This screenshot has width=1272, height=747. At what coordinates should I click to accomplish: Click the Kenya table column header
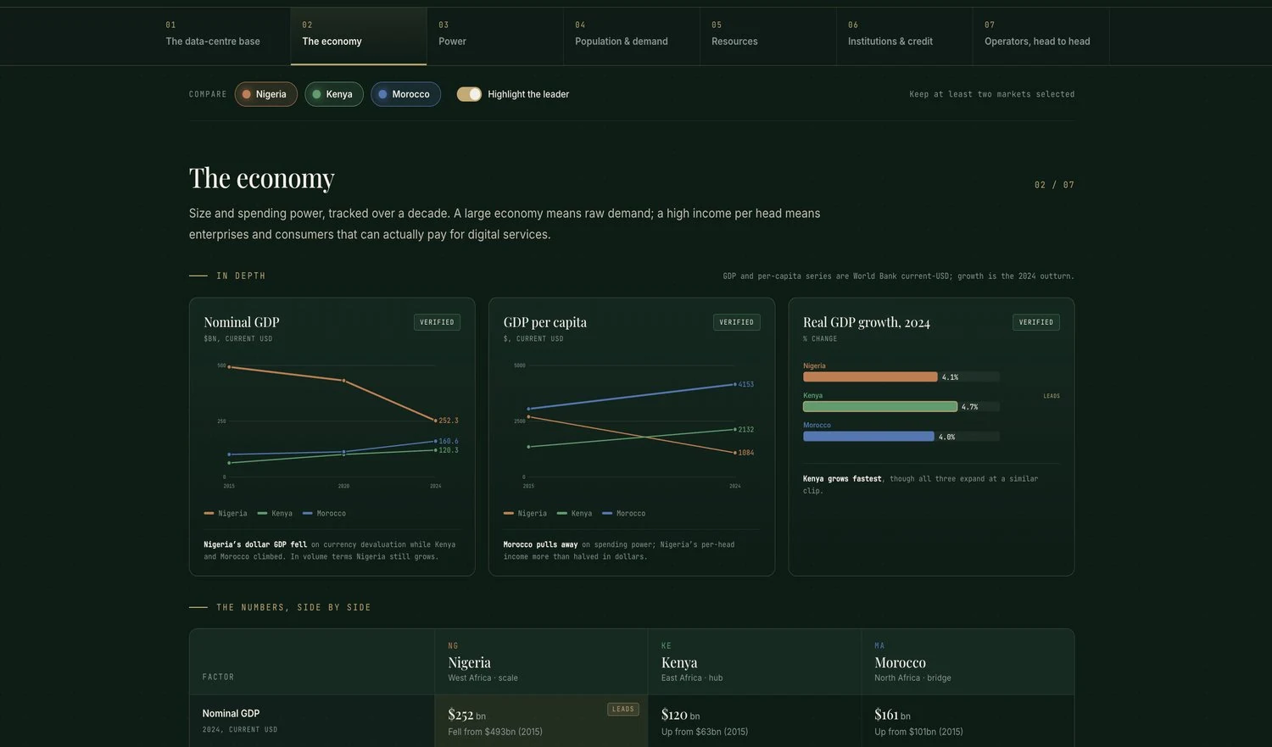(755, 662)
